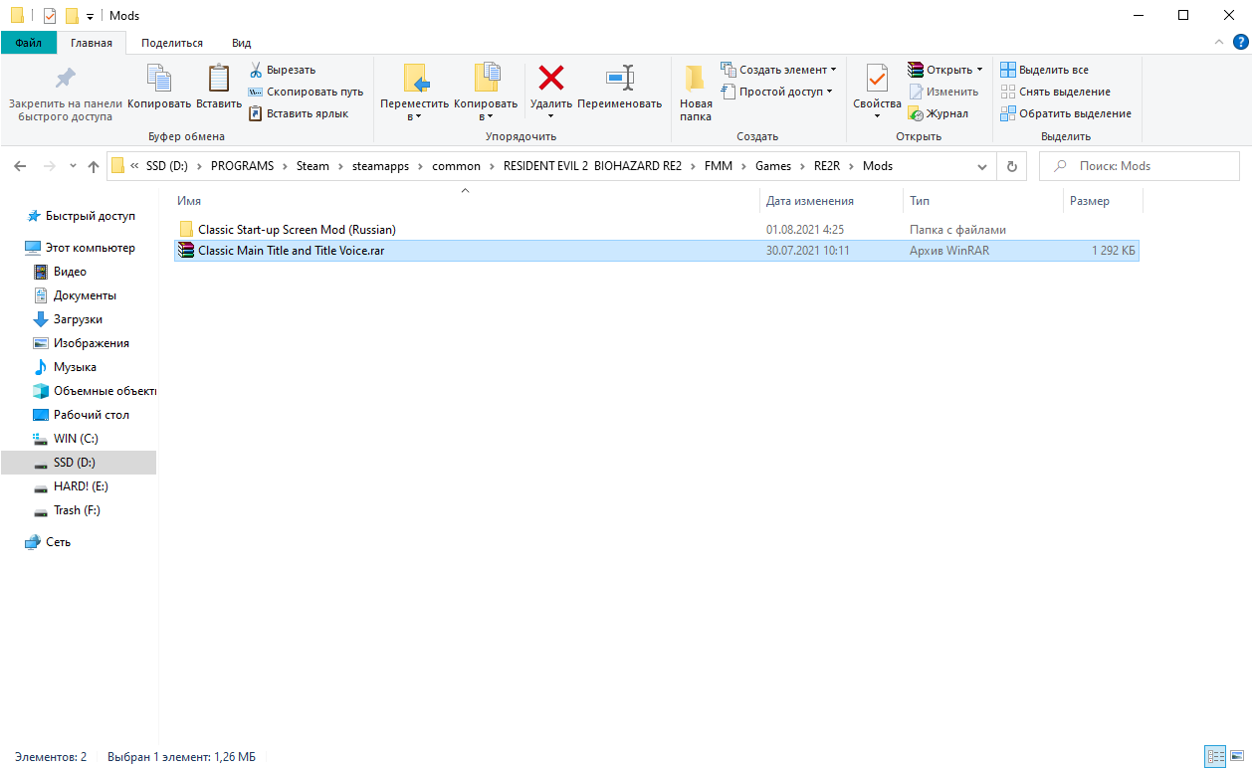Switch to Вид tab
1253x769 pixels.
pyautogui.click(x=241, y=43)
